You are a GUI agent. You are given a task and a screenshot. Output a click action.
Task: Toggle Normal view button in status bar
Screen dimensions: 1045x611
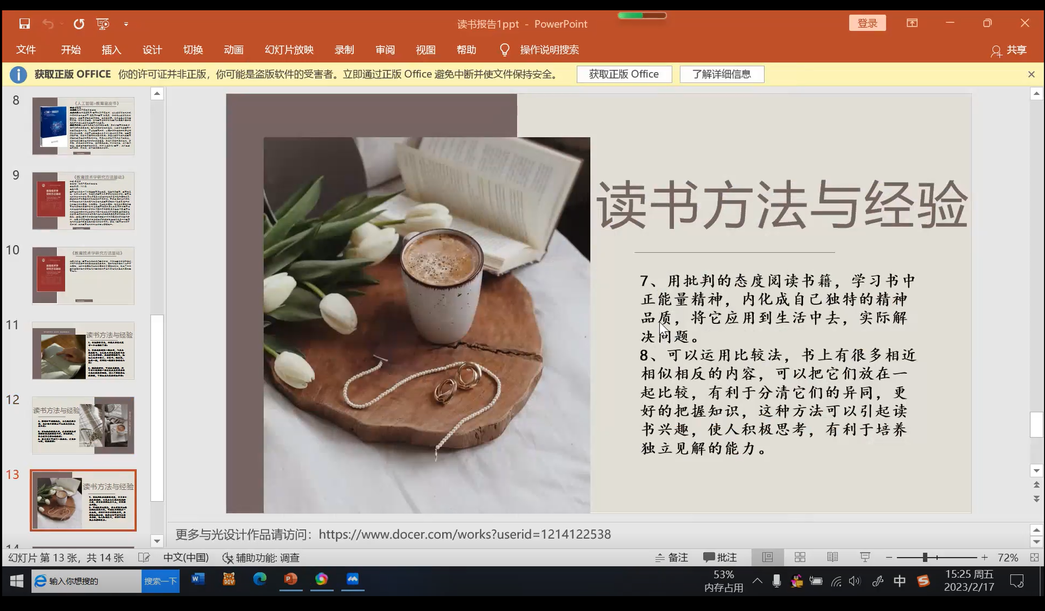pos(767,557)
